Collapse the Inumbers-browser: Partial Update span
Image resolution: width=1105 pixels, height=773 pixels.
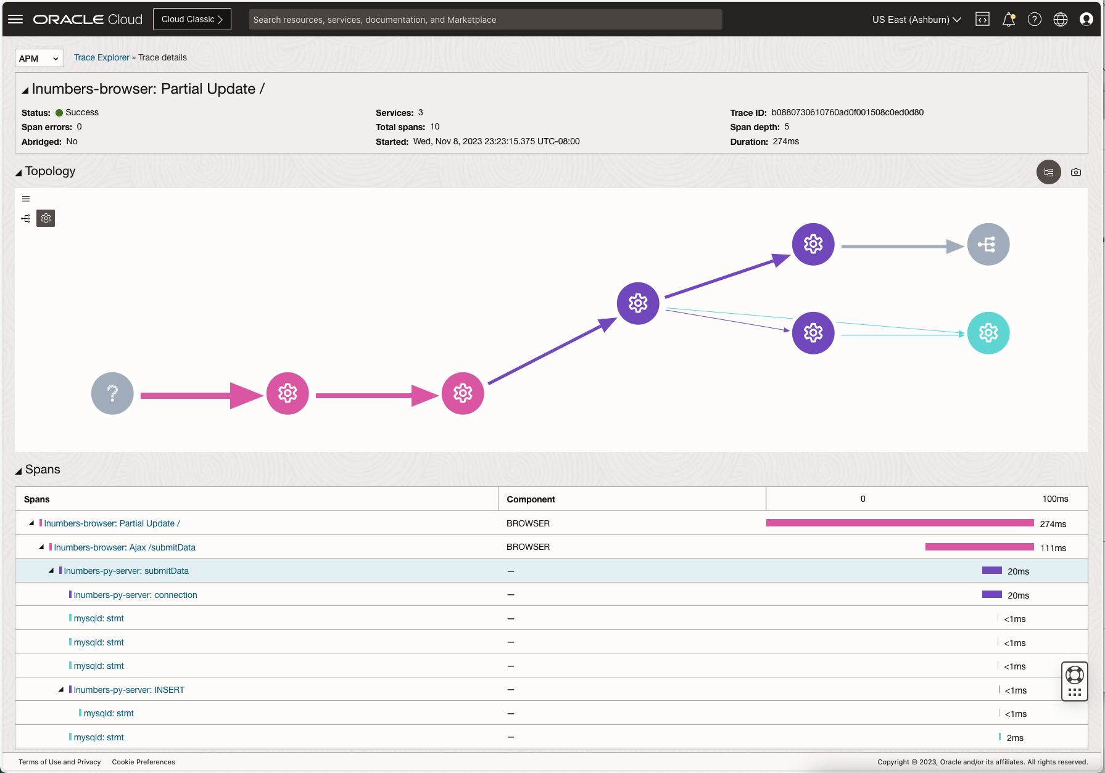(x=31, y=523)
